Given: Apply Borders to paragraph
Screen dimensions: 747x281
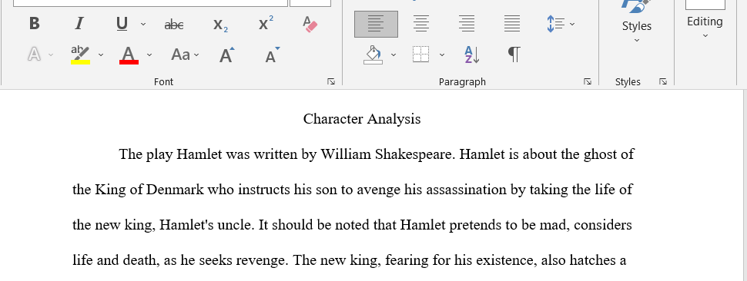Looking at the screenshot, I should pyautogui.click(x=420, y=55).
